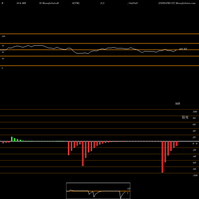The image size is (199, 199).
Task: Click the -40 label on MR axis
Action: [194, 156]
